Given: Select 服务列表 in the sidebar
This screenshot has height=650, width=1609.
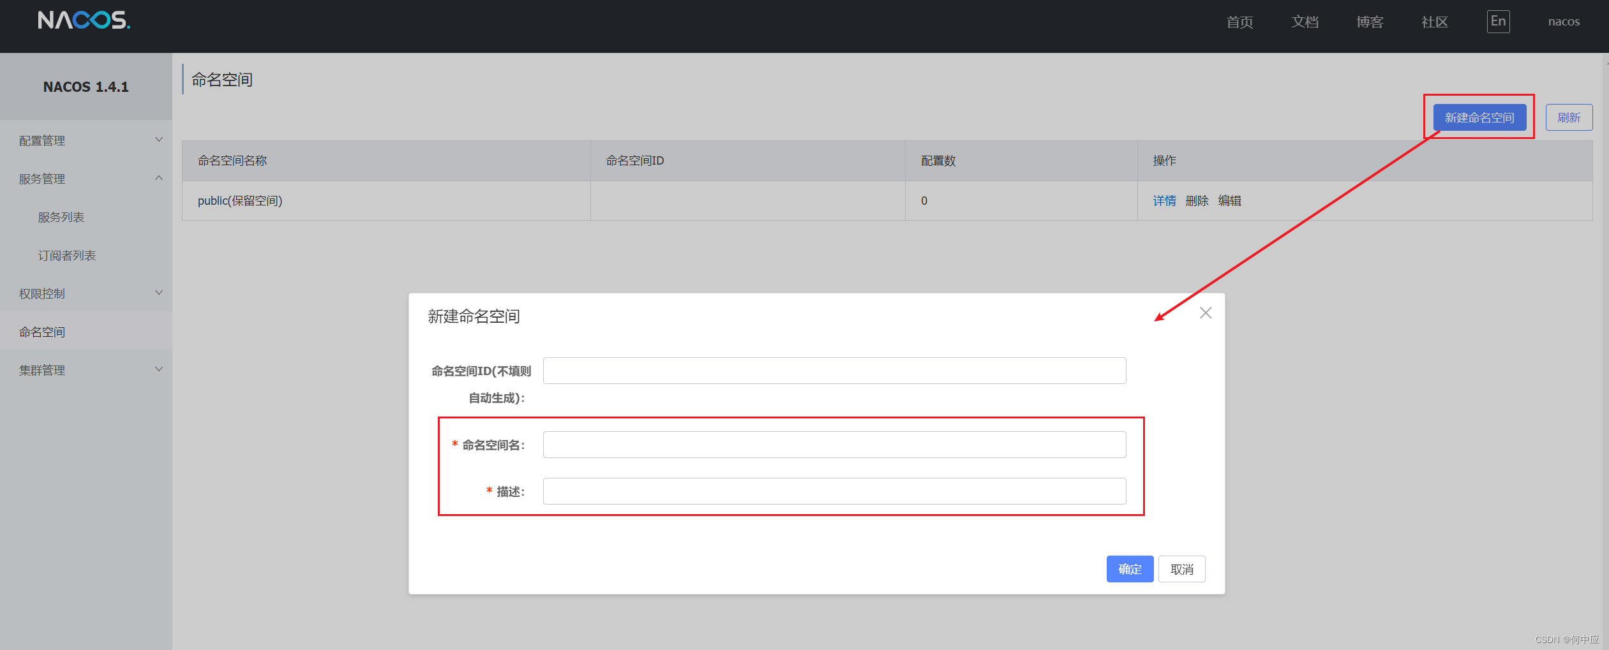Looking at the screenshot, I should point(61,217).
